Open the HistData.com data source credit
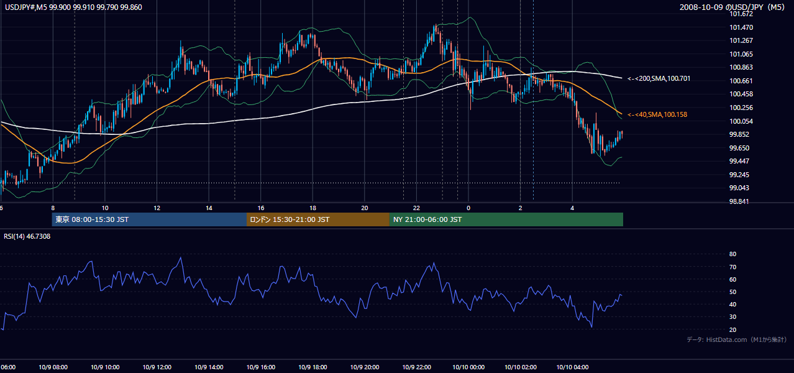794x373 pixels. coord(737,339)
